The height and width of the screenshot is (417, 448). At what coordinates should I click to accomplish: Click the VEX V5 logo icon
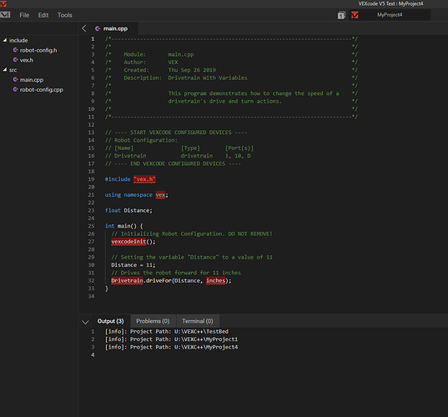(x=5, y=14)
